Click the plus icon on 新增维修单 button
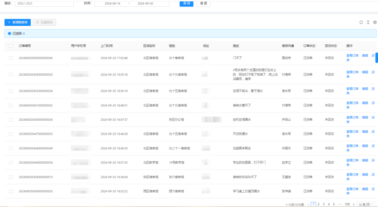Screen dimensions: 378x207 (9, 22)
